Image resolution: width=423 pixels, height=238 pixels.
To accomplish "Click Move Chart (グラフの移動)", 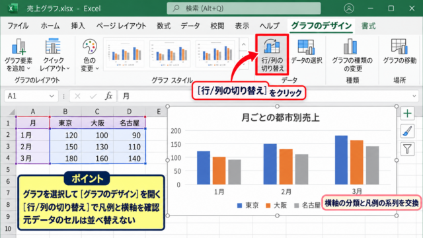I will coord(399,52).
